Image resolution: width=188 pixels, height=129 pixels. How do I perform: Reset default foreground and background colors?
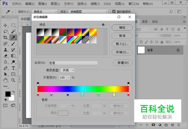click(x=6, y=100)
